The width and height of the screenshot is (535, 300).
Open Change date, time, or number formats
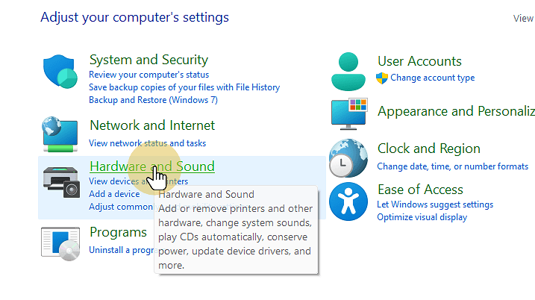[452, 166]
